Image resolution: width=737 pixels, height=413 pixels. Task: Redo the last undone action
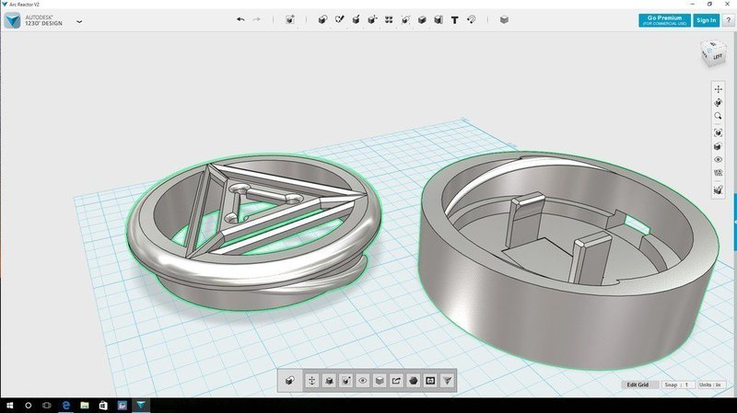pos(257,19)
